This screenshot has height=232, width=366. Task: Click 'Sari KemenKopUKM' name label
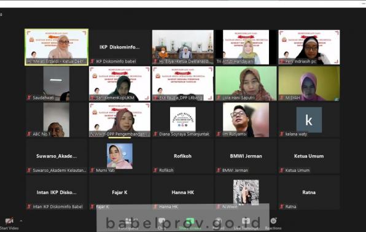point(115,98)
